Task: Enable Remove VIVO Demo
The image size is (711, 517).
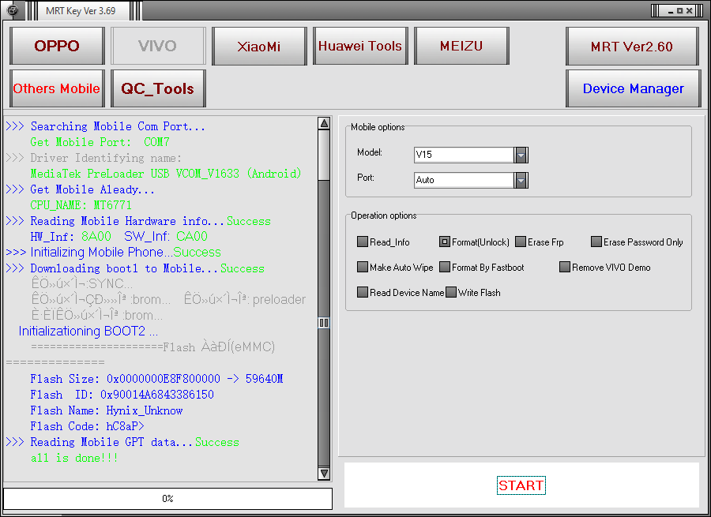Action: [x=565, y=268]
